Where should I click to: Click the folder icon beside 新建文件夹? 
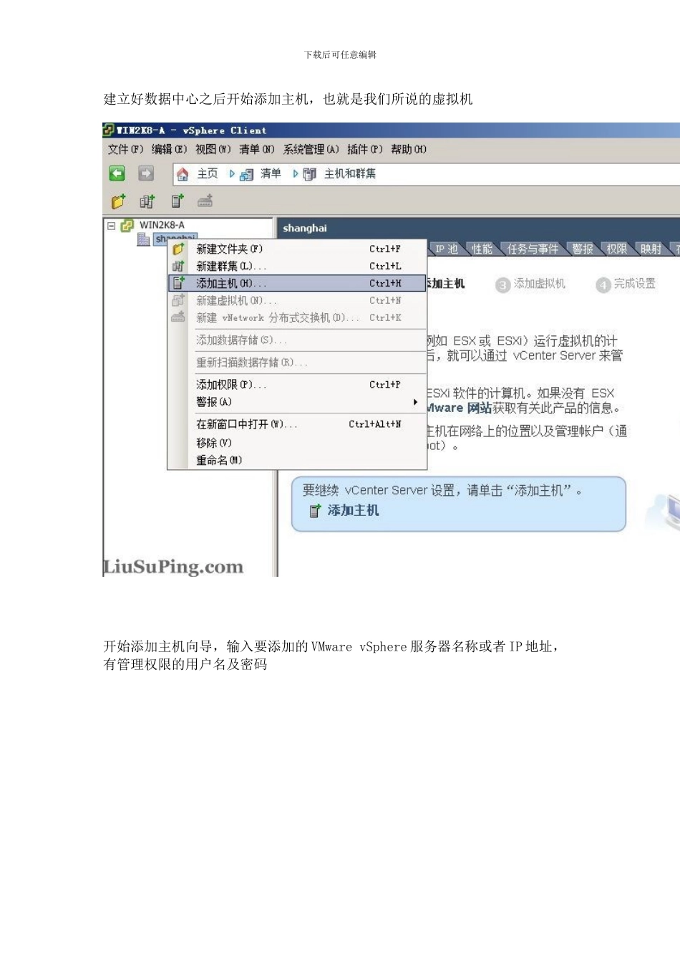click(178, 249)
